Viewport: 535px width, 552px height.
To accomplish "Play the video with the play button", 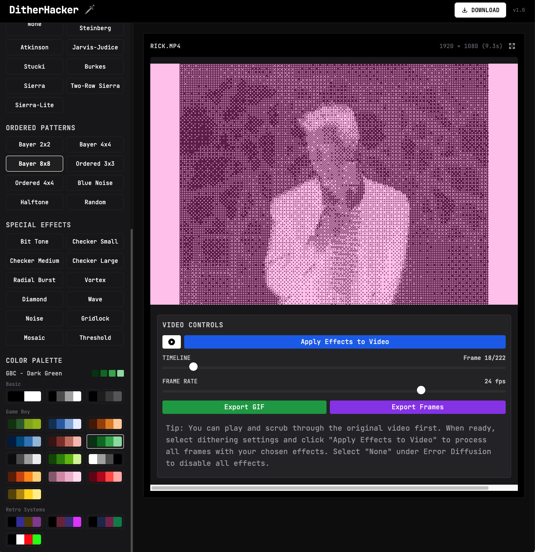I will pos(172,342).
